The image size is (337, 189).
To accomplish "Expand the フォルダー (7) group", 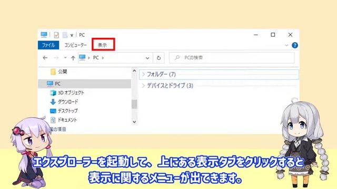I will pyautogui.click(x=143, y=75).
